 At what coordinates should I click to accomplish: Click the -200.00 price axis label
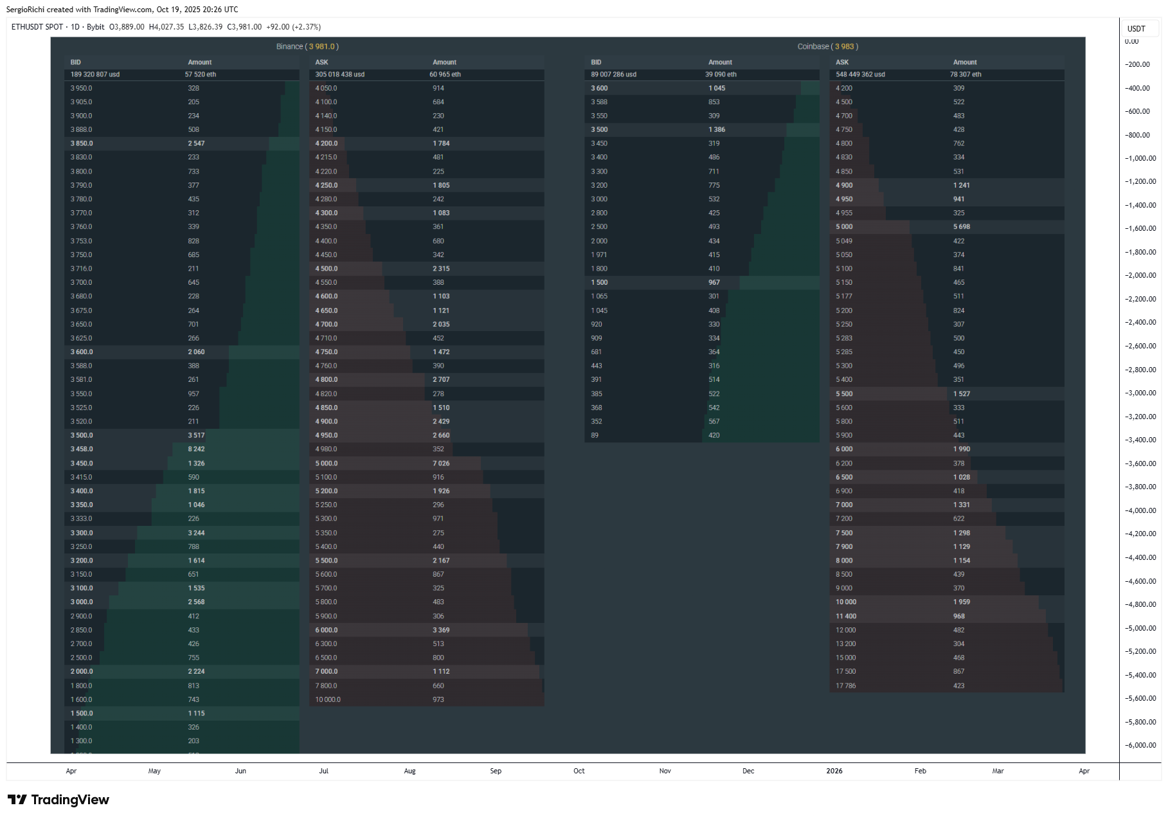coord(1138,64)
